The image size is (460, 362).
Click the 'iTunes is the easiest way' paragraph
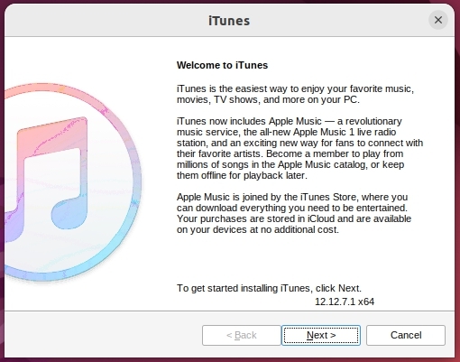295,94
